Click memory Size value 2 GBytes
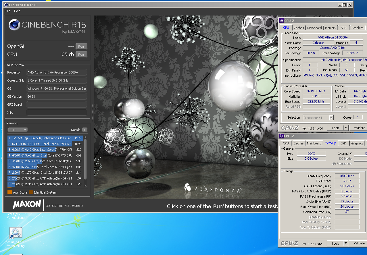 click(x=311, y=159)
